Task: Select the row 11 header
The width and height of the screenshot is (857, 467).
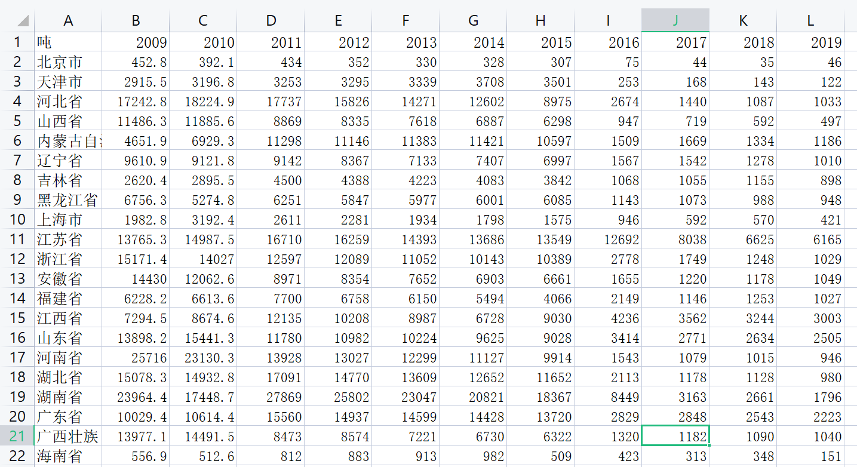Action: pos(17,239)
